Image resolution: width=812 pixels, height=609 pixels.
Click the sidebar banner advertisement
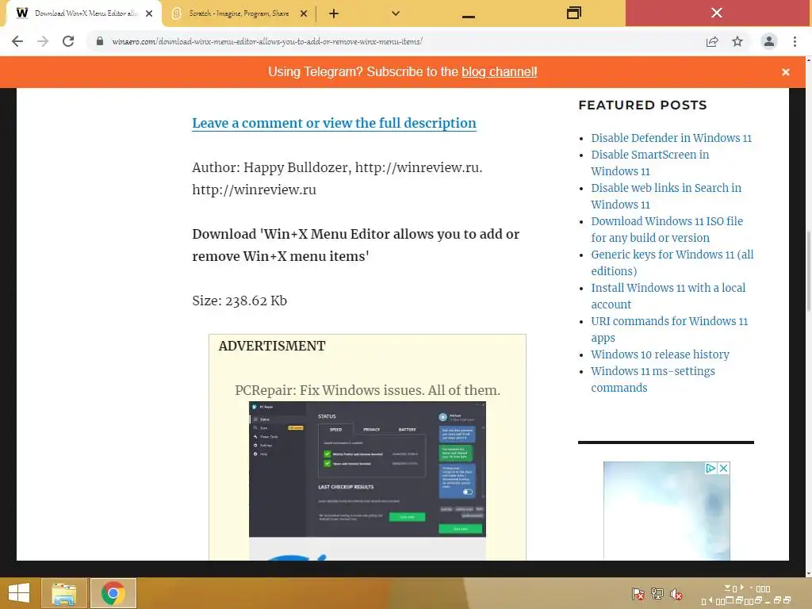click(666, 511)
